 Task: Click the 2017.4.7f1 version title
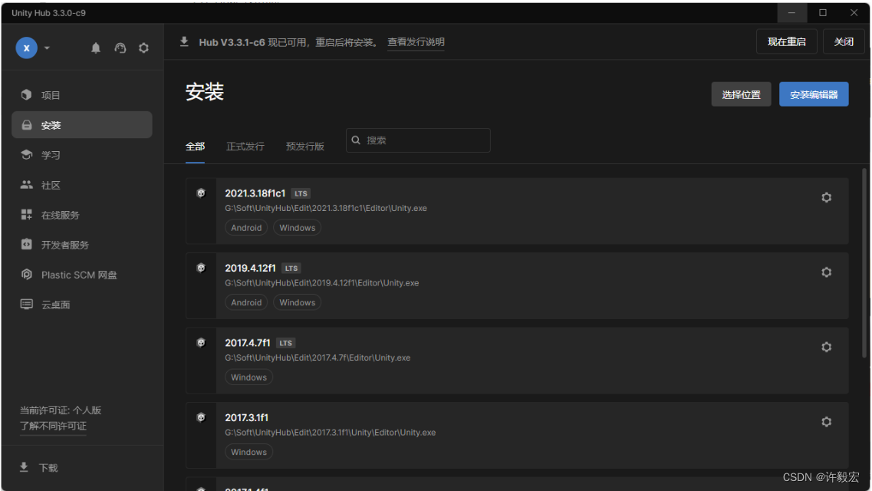coord(248,342)
